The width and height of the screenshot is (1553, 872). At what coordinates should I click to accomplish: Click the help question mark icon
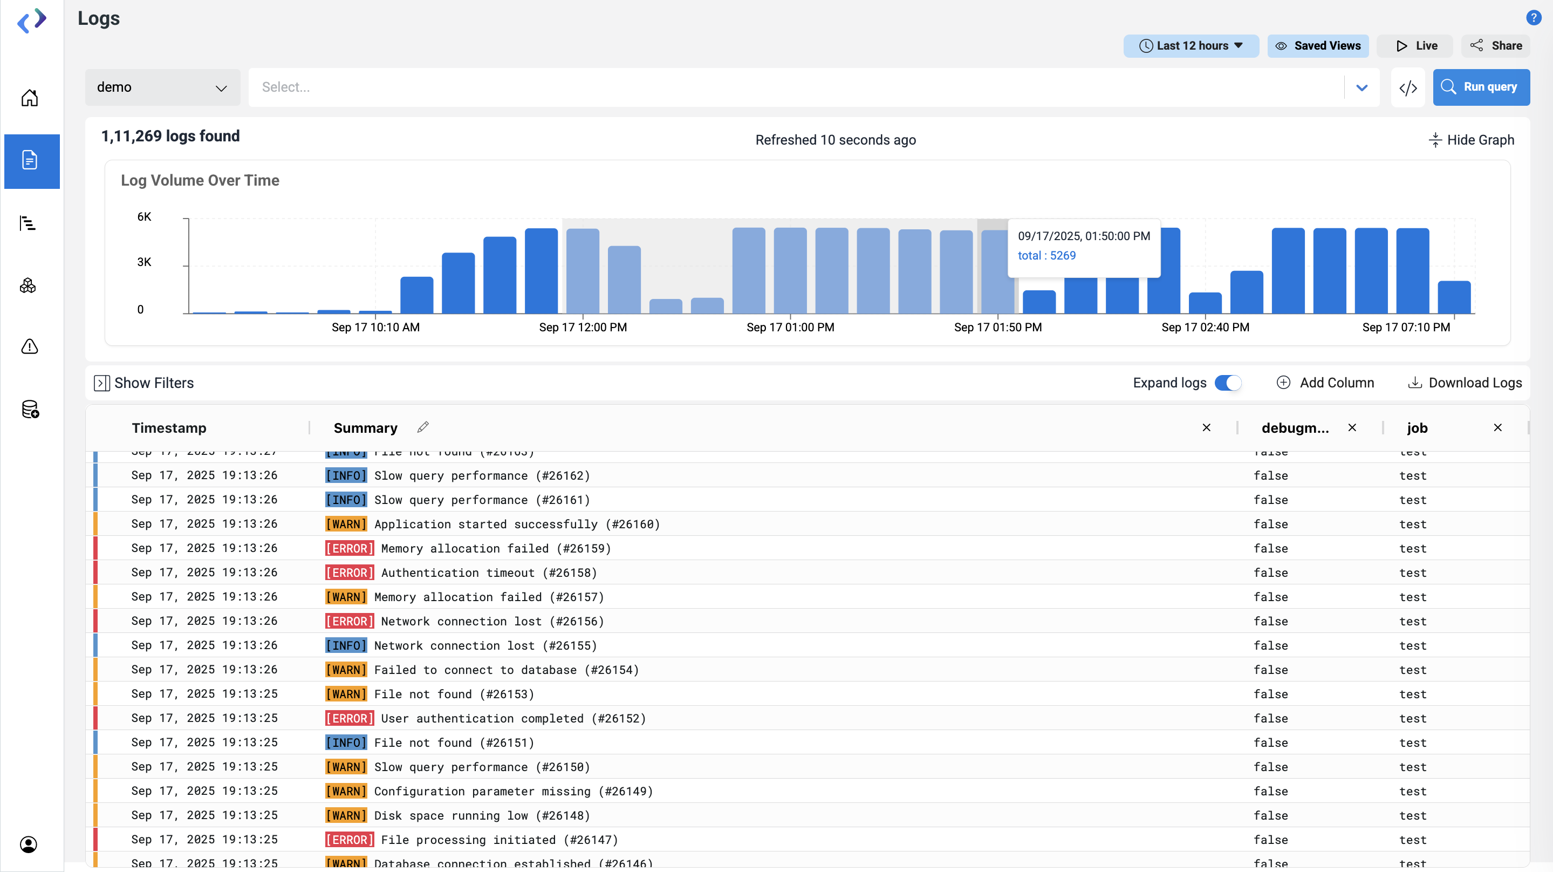[x=1533, y=17]
